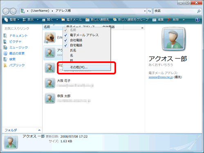Open ピクチャ favorite link

pyautogui.click(x=15, y=42)
